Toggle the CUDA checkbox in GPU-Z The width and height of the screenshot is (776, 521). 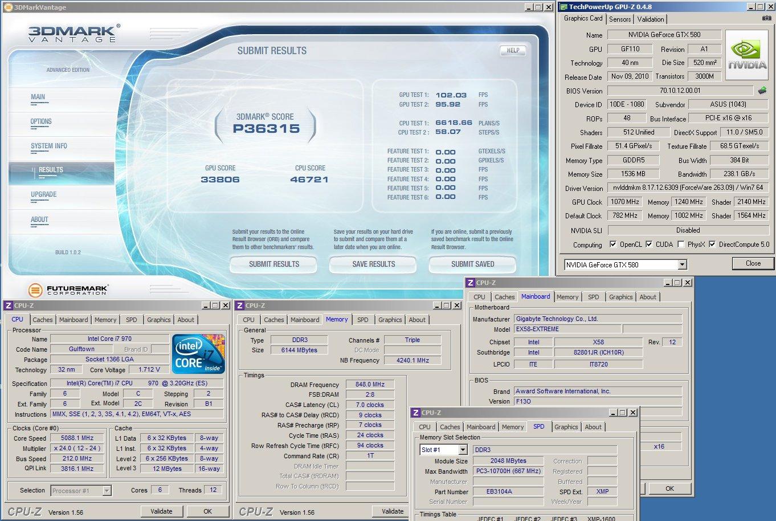point(649,245)
